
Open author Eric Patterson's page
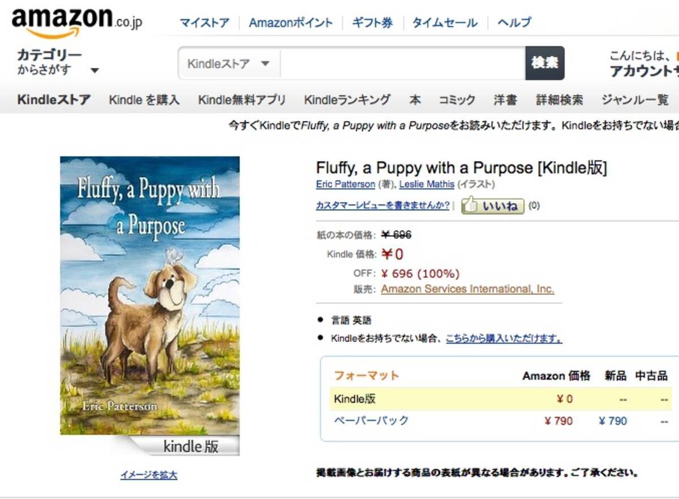click(345, 184)
